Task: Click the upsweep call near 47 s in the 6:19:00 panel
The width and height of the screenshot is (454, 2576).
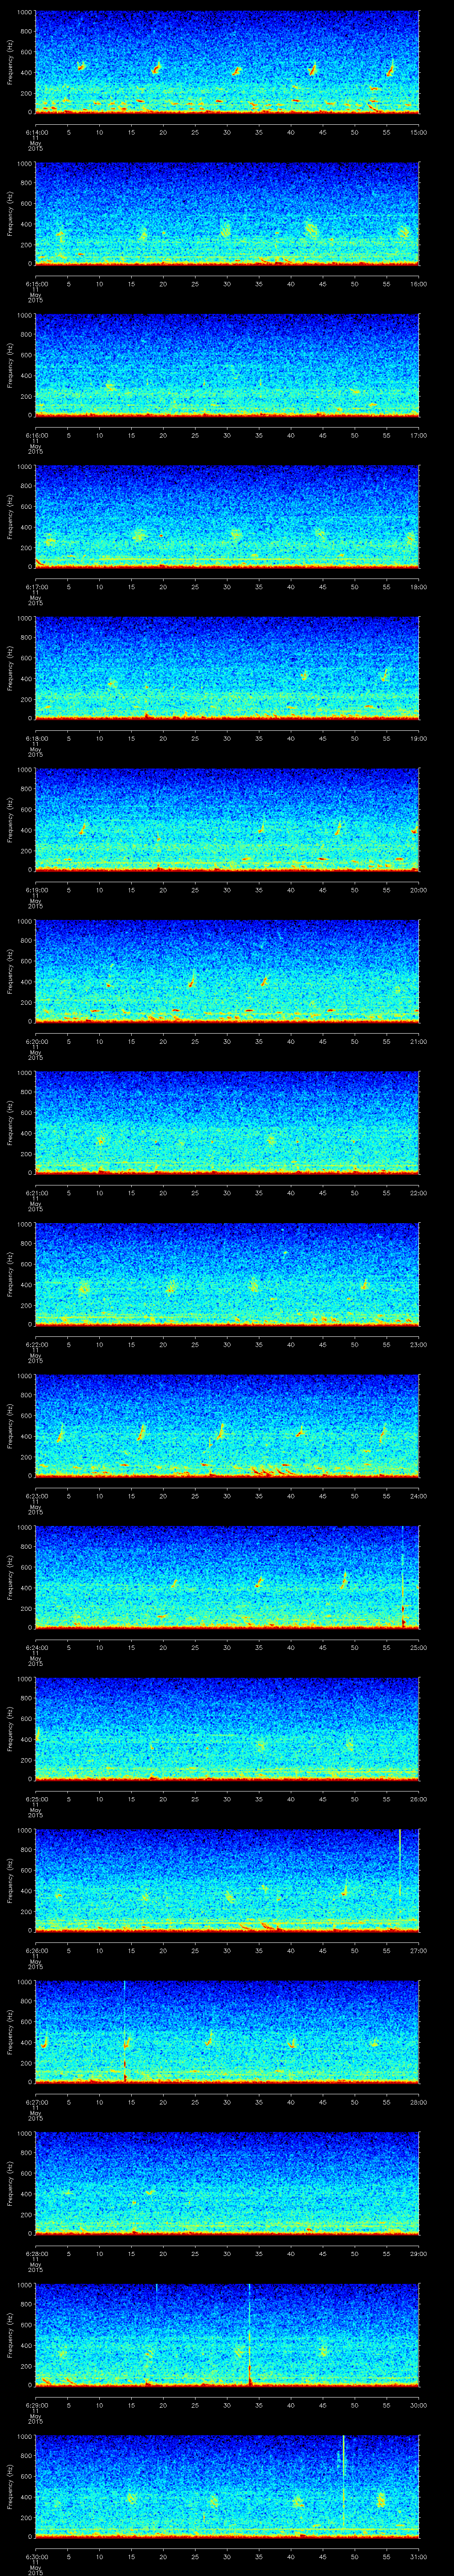Action: pos(338,828)
